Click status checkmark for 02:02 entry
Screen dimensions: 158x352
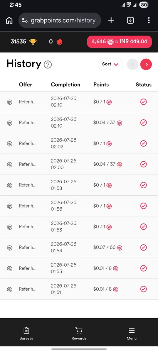tap(143, 143)
